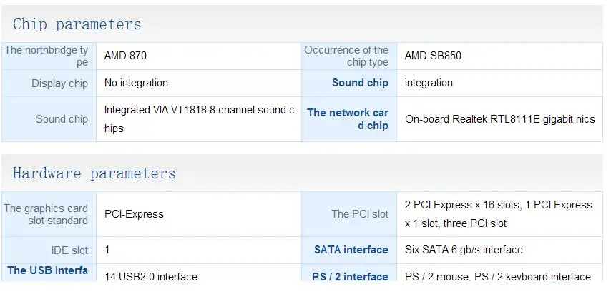The width and height of the screenshot is (611, 304).
Task: Click the "Chip parameters" section heading
Action: (77, 24)
